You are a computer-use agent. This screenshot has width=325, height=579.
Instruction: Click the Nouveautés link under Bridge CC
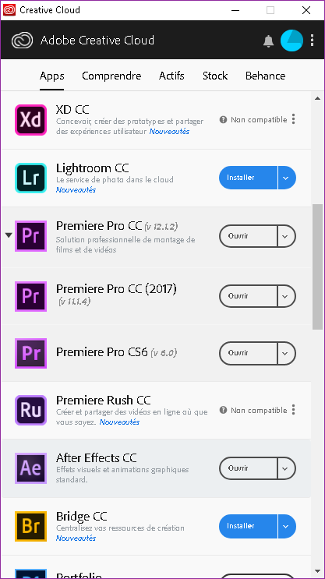(x=76, y=538)
